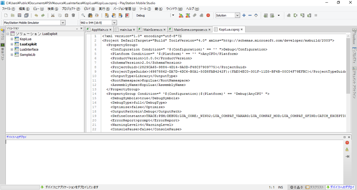
Task: Click the Rebuild Solution bricks icon
Action: point(188,15)
